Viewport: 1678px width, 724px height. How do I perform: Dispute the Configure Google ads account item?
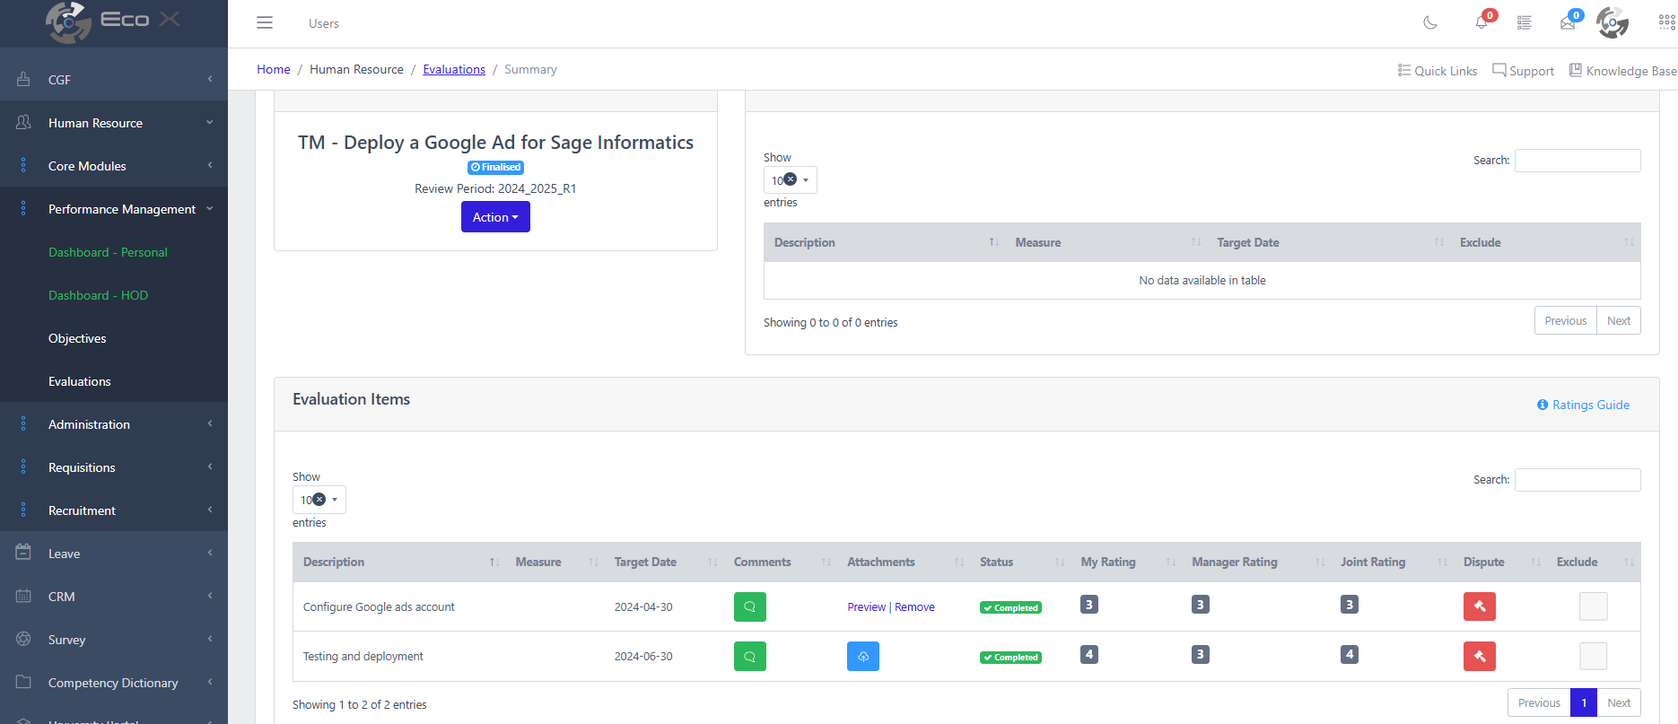1480,606
